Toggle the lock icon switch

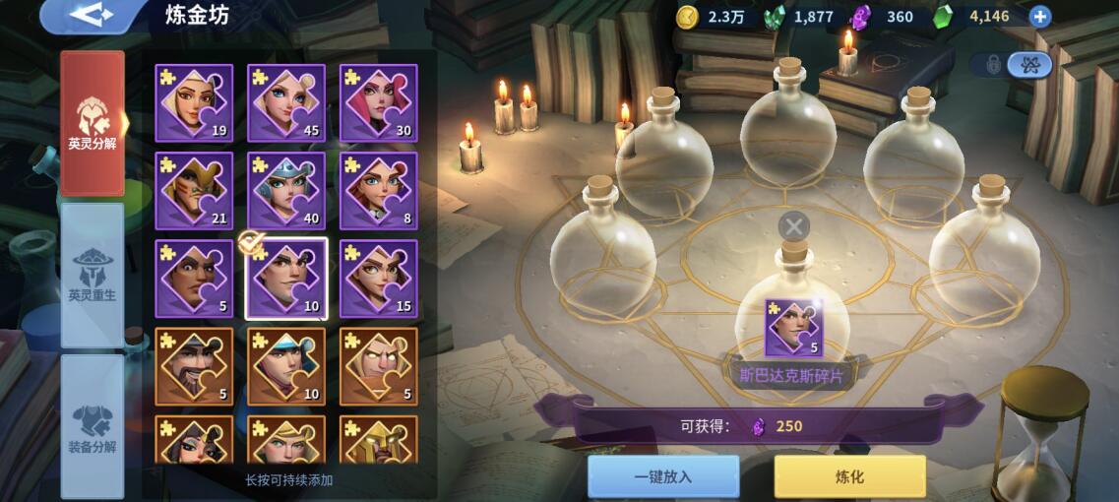tap(993, 65)
